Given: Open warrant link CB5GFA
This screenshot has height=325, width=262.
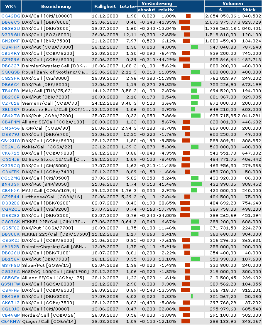Looking at the screenshot, I should [11, 278].
